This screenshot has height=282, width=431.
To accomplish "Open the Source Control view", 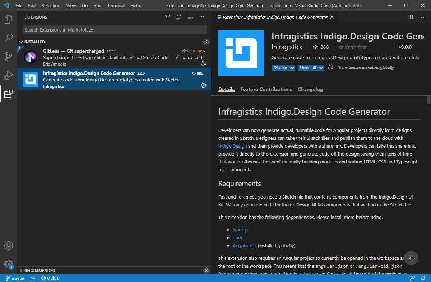I will coord(9,57).
